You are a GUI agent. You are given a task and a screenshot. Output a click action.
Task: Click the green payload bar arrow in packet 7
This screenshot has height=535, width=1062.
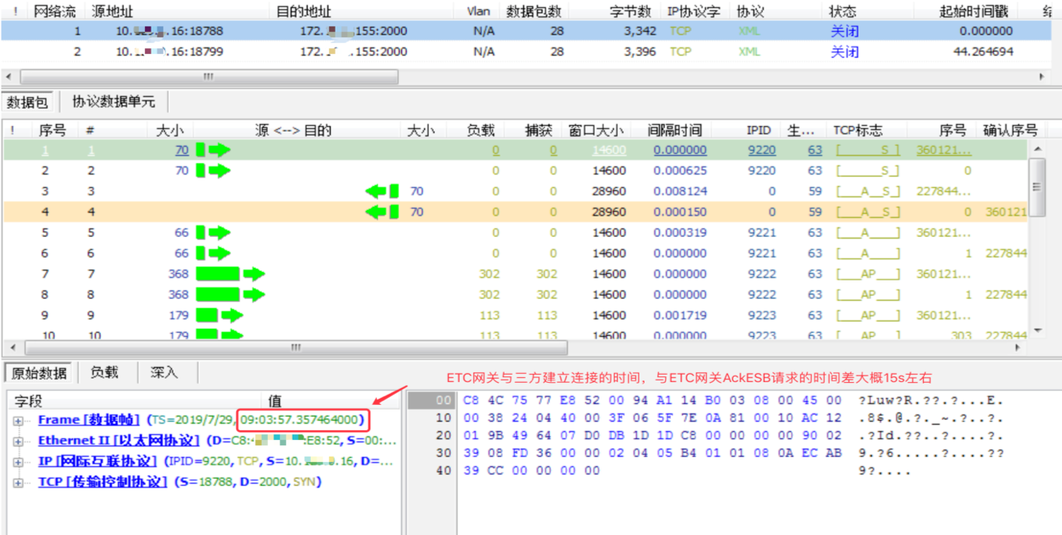click(230, 273)
